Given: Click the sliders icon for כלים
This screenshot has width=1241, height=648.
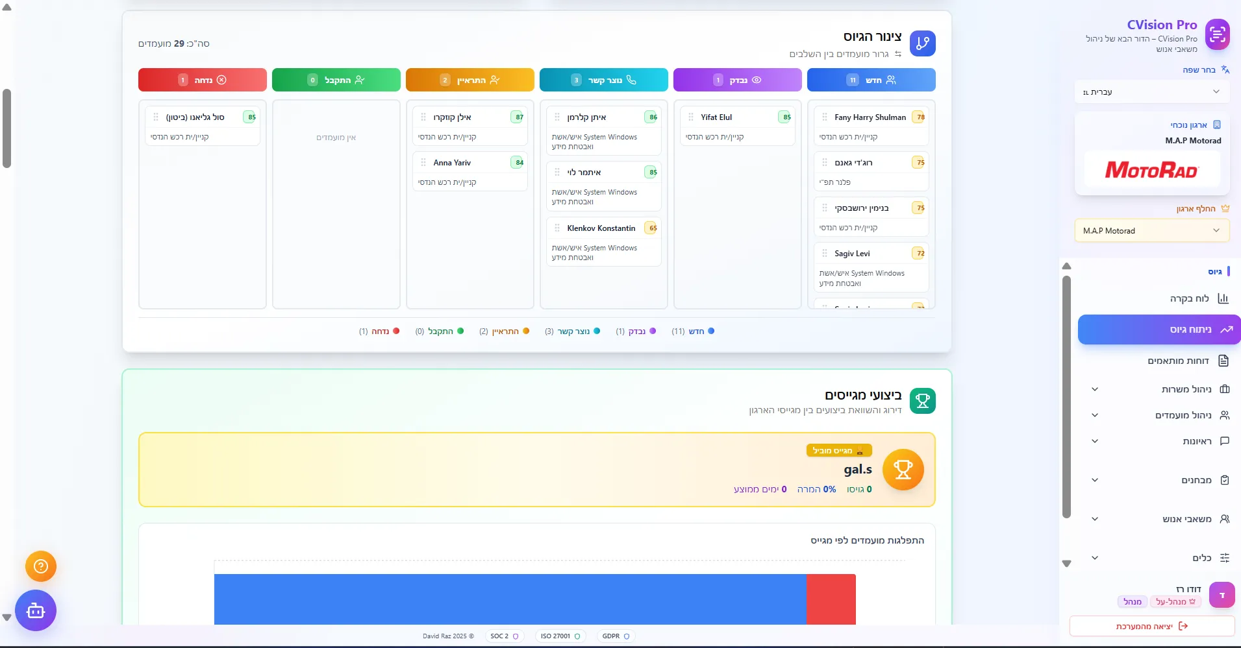Looking at the screenshot, I should (x=1225, y=558).
